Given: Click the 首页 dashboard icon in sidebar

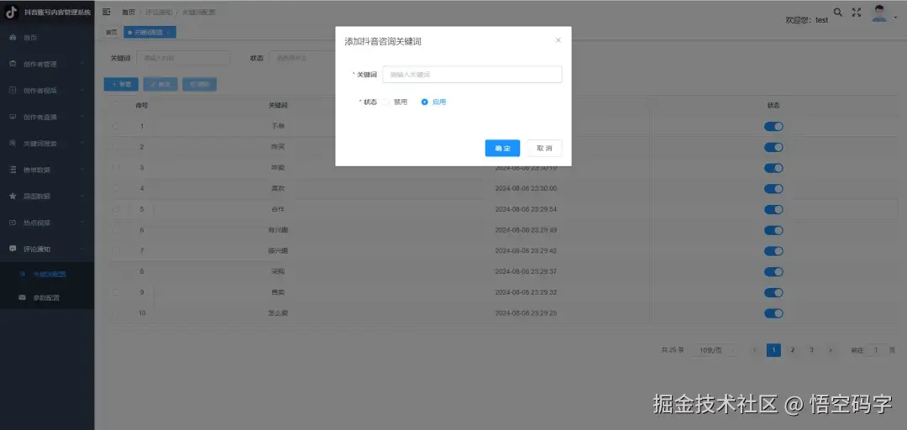Looking at the screenshot, I should click(x=13, y=38).
